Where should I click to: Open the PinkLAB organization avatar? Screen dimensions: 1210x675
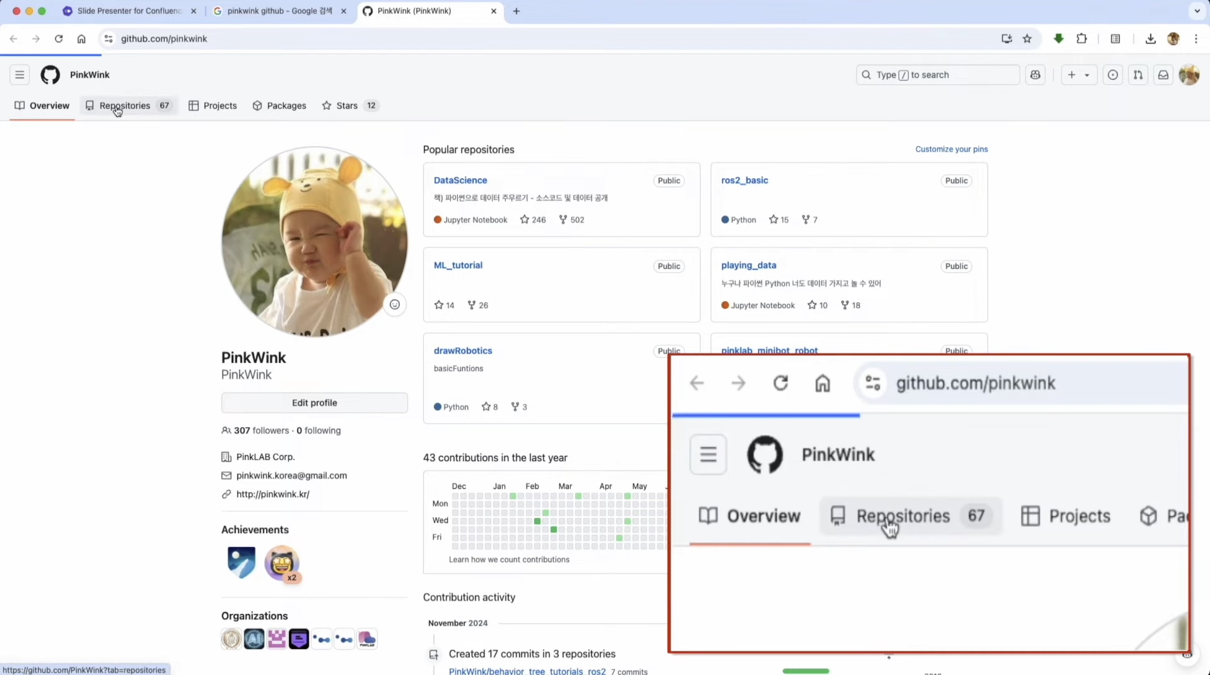point(367,639)
